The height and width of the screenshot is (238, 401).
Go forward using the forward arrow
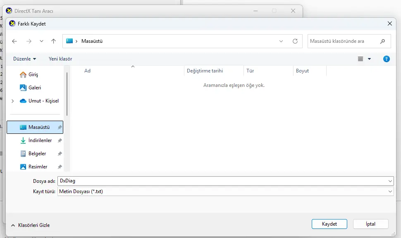pos(29,41)
